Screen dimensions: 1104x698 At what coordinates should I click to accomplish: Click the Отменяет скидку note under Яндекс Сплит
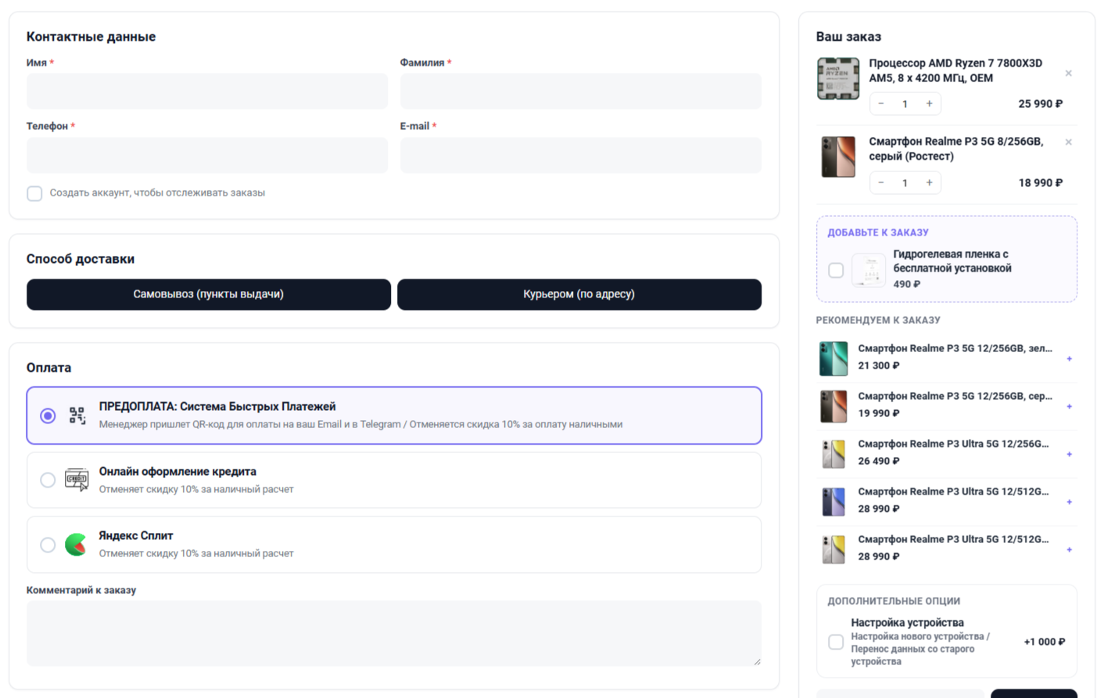point(196,553)
